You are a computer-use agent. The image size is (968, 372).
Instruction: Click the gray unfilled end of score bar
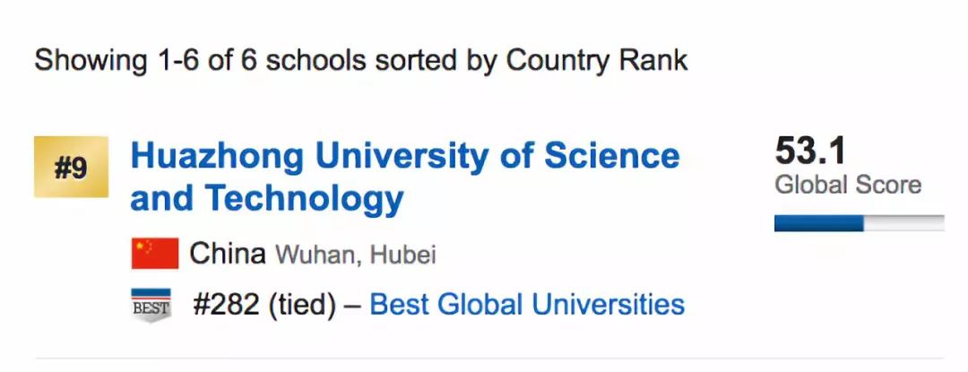click(904, 223)
